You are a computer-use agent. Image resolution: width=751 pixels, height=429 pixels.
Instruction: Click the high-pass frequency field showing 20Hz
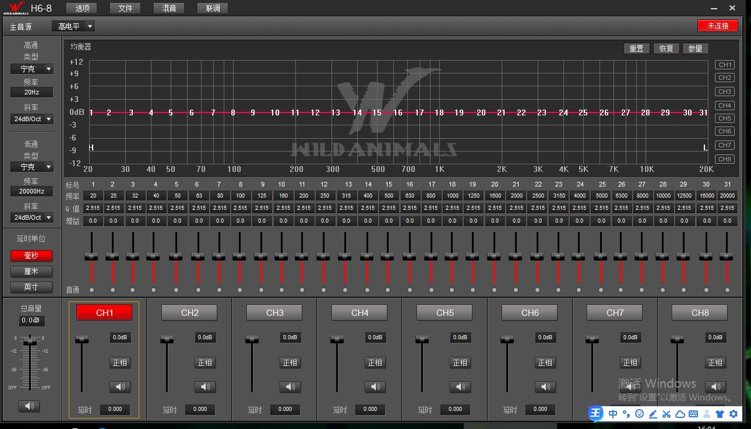pyautogui.click(x=32, y=92)
